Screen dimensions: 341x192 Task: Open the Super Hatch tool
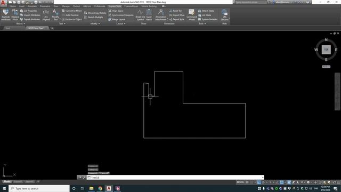[149, 15]
